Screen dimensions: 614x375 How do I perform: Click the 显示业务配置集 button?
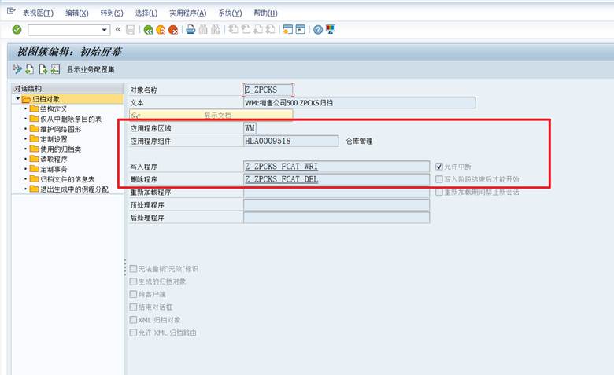pyautogui.click(x=91, y=70)
